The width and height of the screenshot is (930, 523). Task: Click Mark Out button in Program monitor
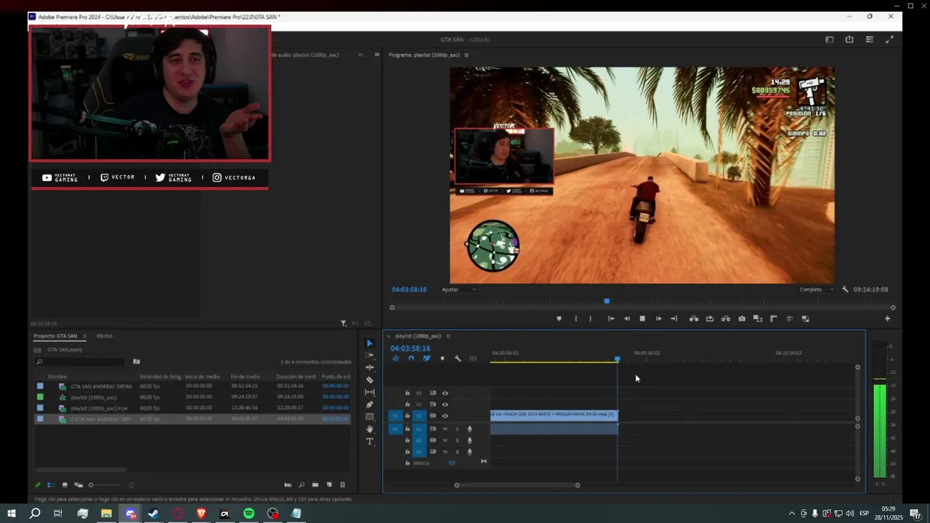click(x=590, y=319)
